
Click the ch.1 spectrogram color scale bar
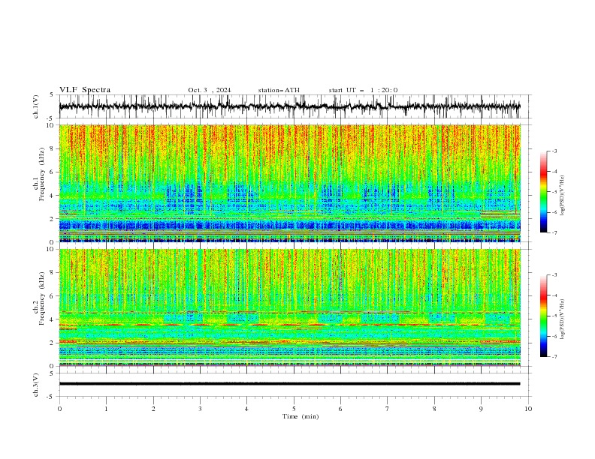click(543, 192)
